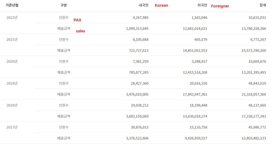This screenshot has height=144, width=274.
Task: Click the red Foreigner annotation label
Action: 220,6
